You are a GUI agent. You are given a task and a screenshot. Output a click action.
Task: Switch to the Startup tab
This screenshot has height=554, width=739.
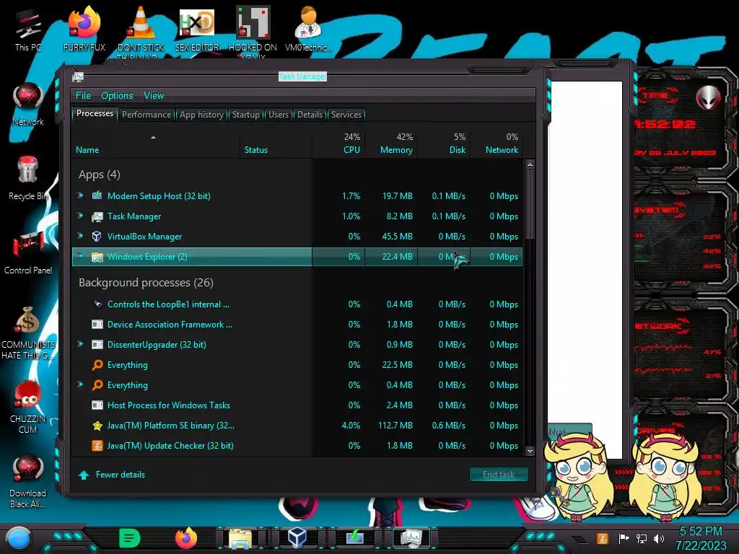coord(245,115)
